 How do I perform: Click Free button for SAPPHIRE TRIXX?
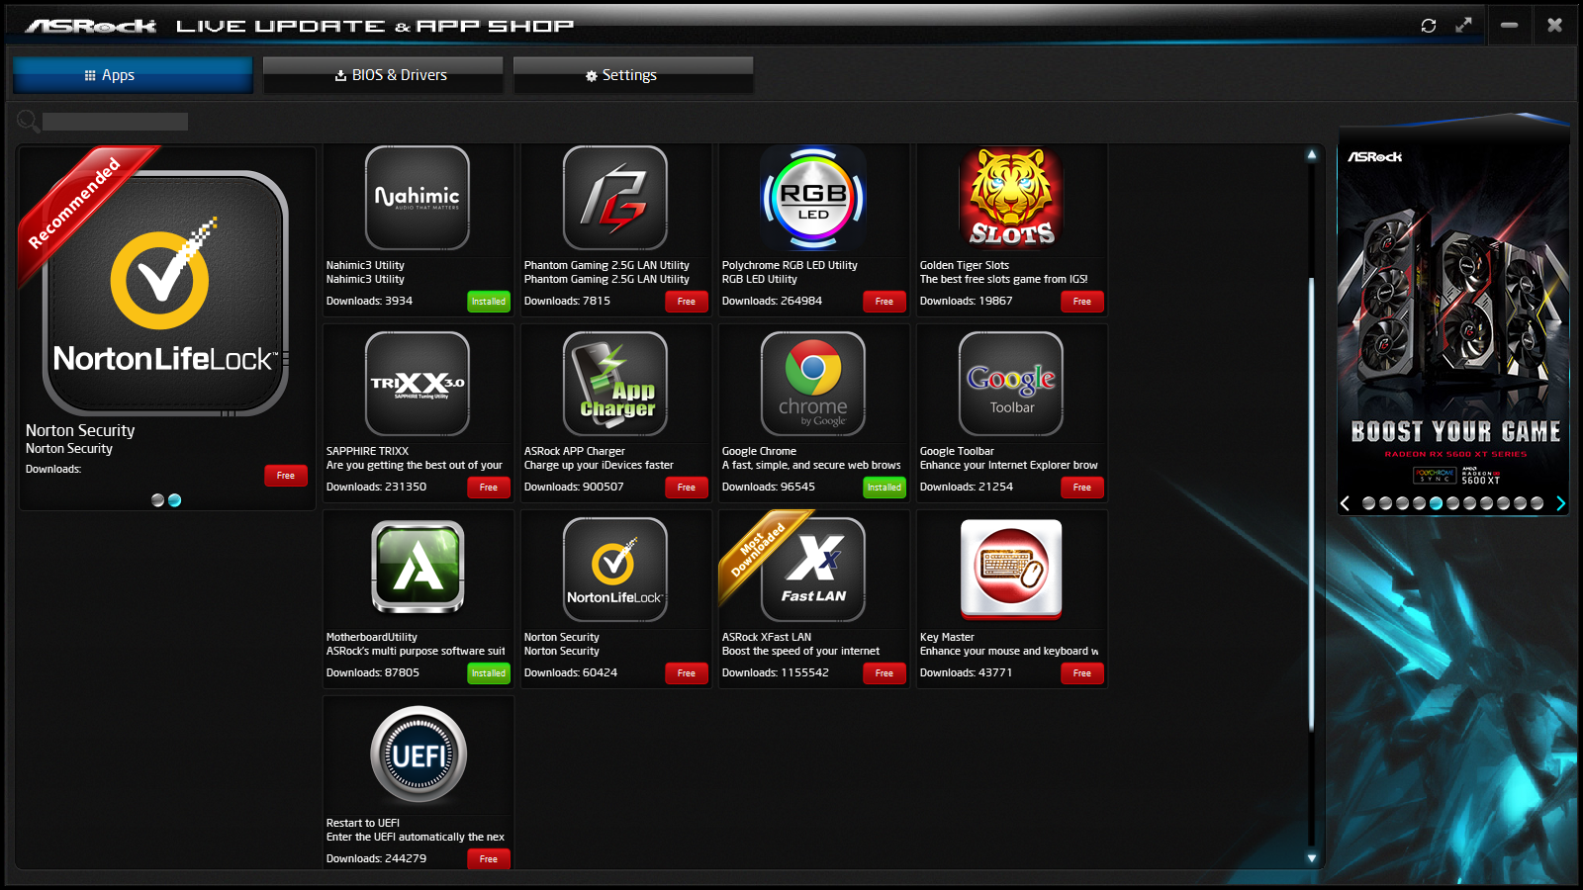tap(489, 488)
